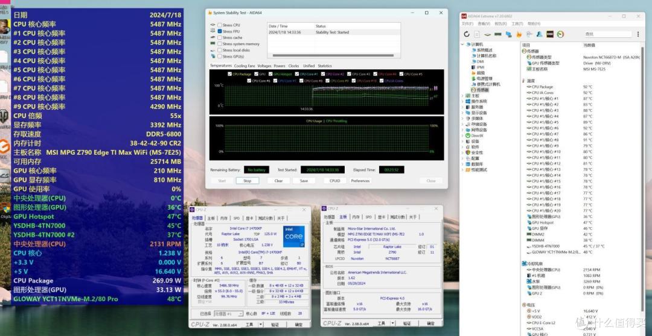Click AIDA64 Extreme refresh toolbar icon
652x336 pixels.
pos(467,34)
